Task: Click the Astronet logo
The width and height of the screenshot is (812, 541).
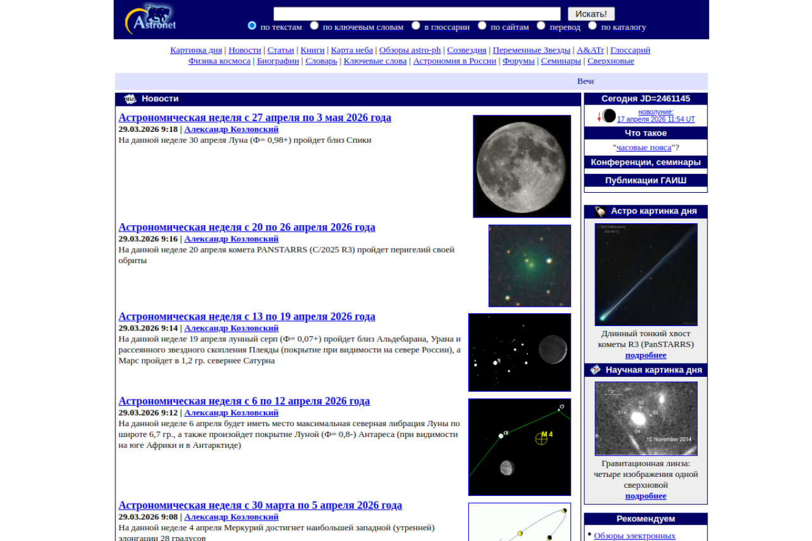Action: (x=150, y=19)
